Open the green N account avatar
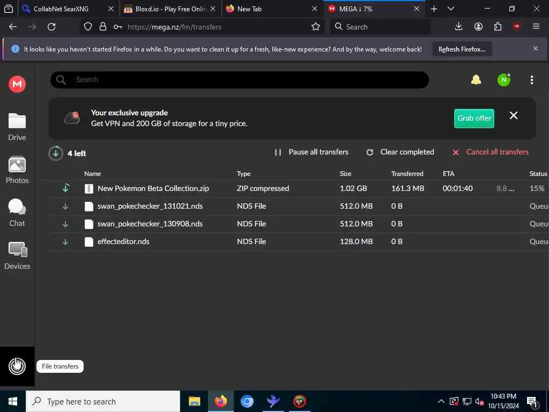 click(x=504, y=80)
